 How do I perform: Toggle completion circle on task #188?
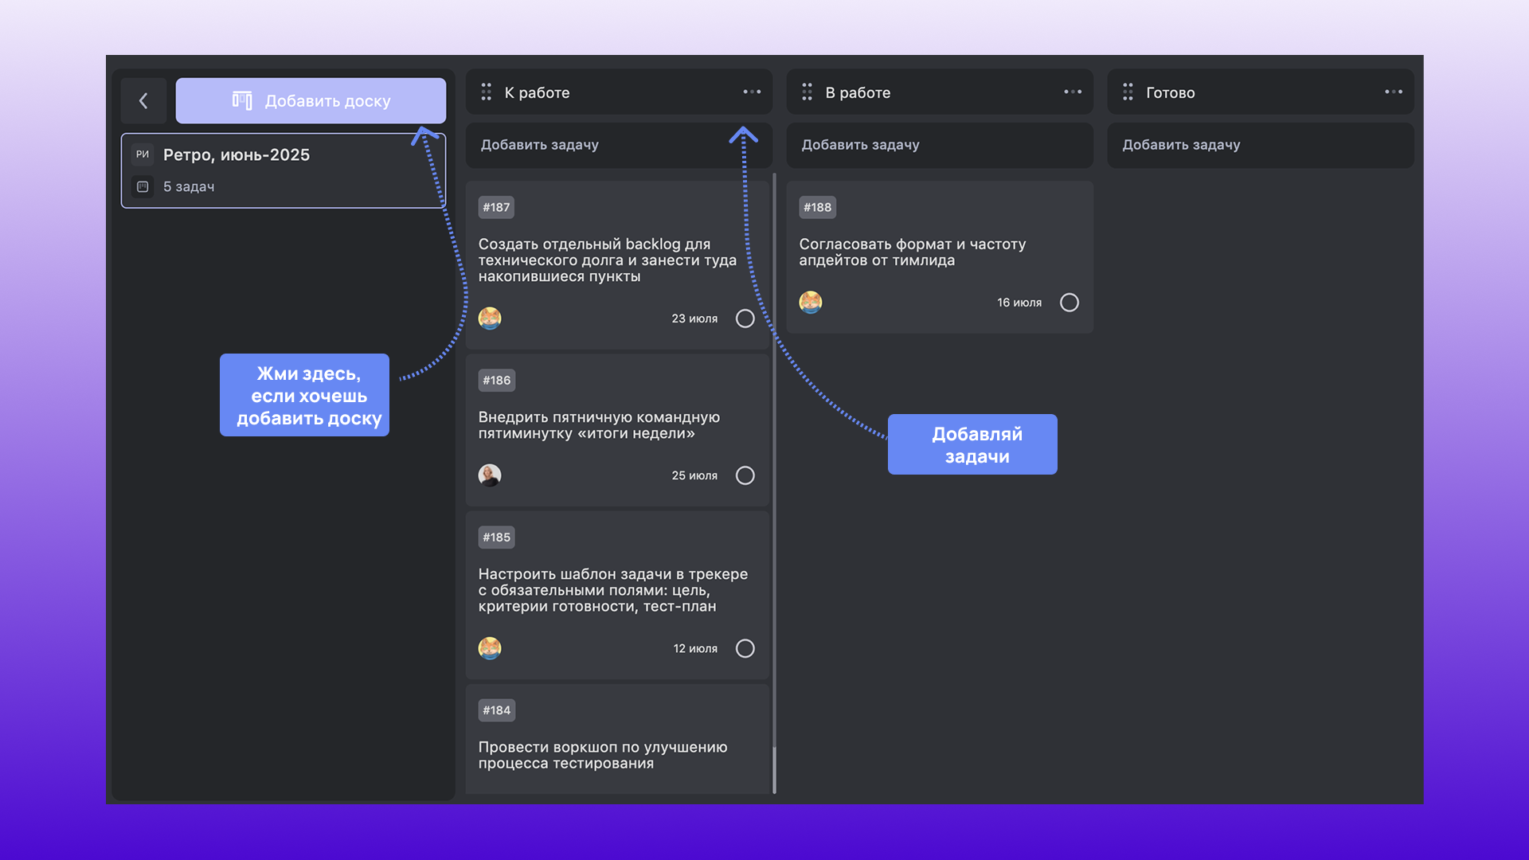[x=1069, y=303]
